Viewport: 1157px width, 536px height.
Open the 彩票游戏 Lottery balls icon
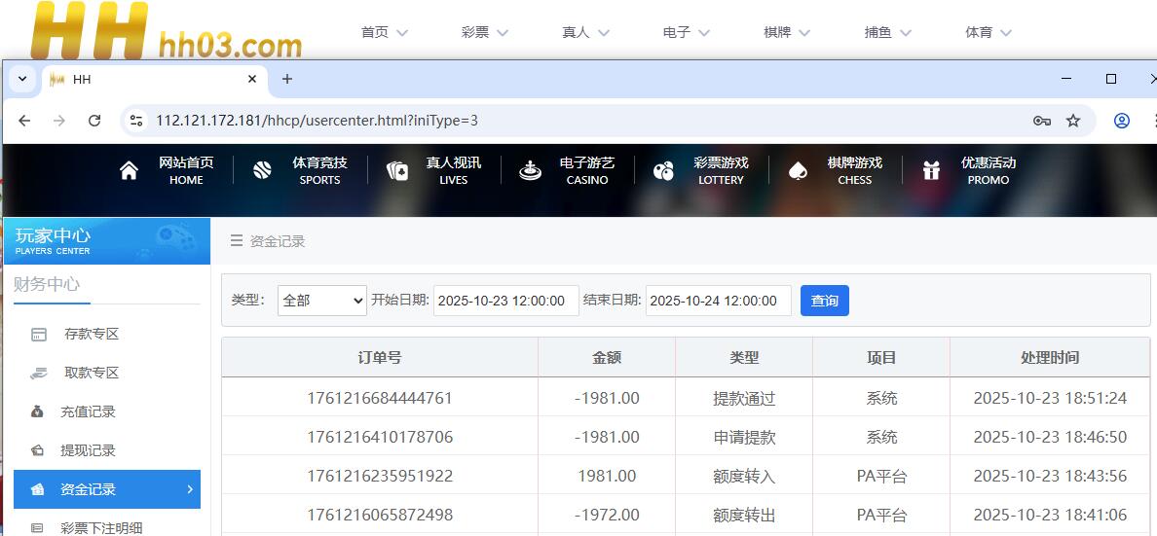click(x=663, y=171)
